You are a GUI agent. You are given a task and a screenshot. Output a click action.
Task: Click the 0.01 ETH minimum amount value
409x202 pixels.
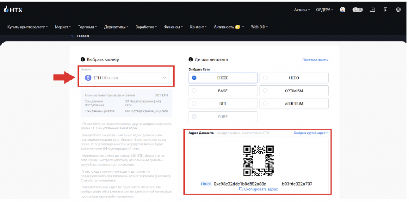(161, 96)
